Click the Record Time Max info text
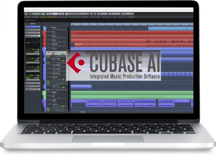The height and width of the screenshot is (160, 216). click(69, 17)
